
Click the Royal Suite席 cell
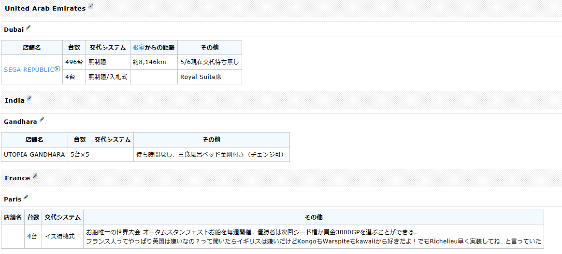point(201,77)
